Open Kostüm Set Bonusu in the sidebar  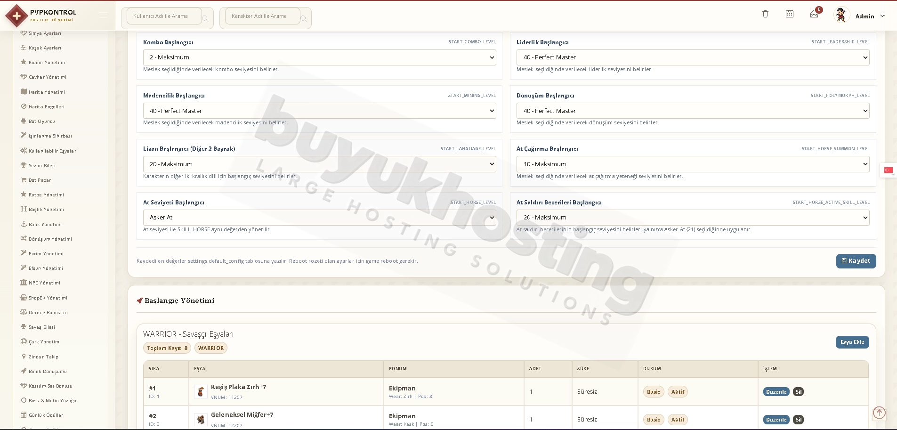coord(50,386)
